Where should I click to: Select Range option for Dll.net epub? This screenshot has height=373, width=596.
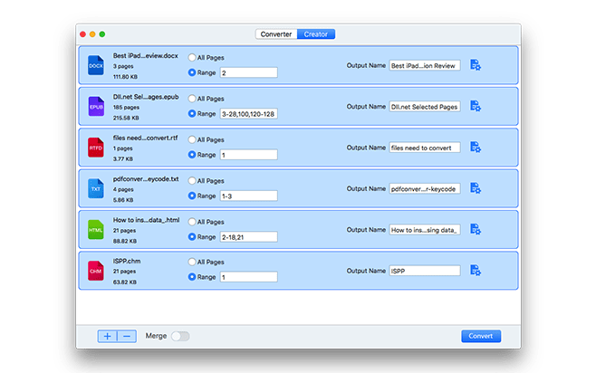click(192, 113)
